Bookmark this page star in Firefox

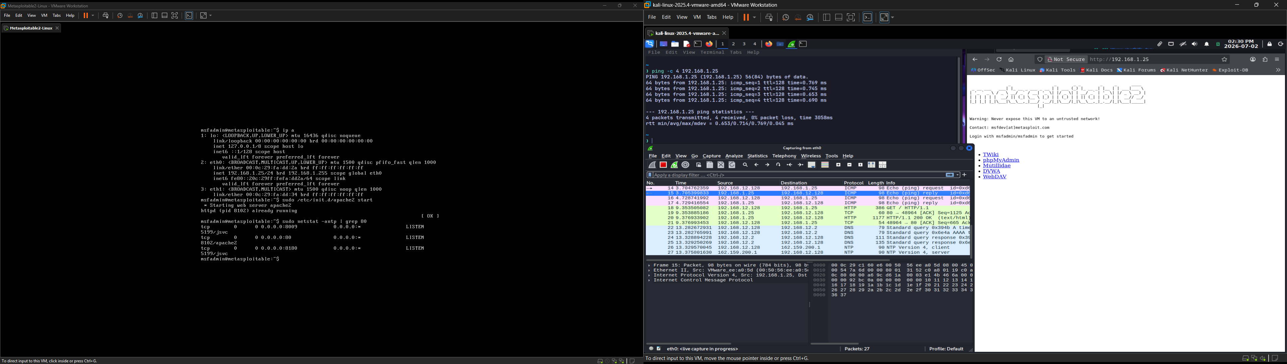pos(1225,59)
